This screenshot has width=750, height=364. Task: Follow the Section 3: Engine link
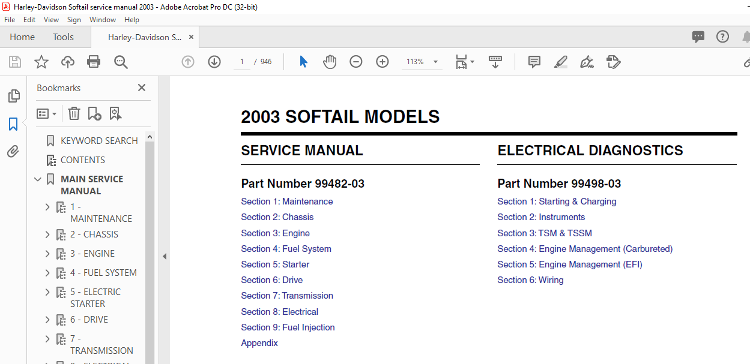[276, 233]
